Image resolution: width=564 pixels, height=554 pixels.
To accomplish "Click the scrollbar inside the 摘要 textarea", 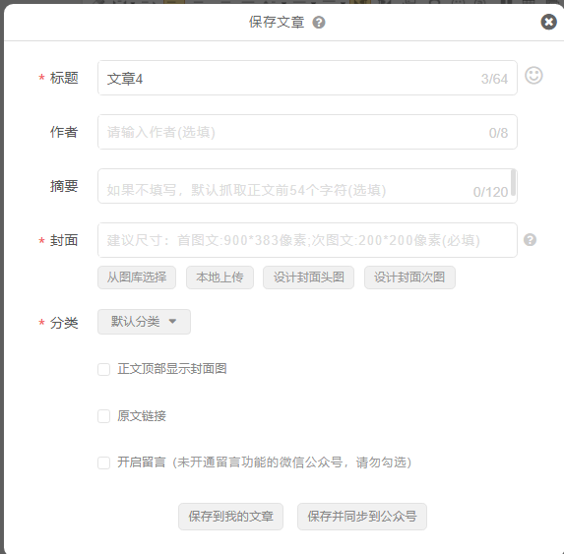I will (x=514, y=183).
